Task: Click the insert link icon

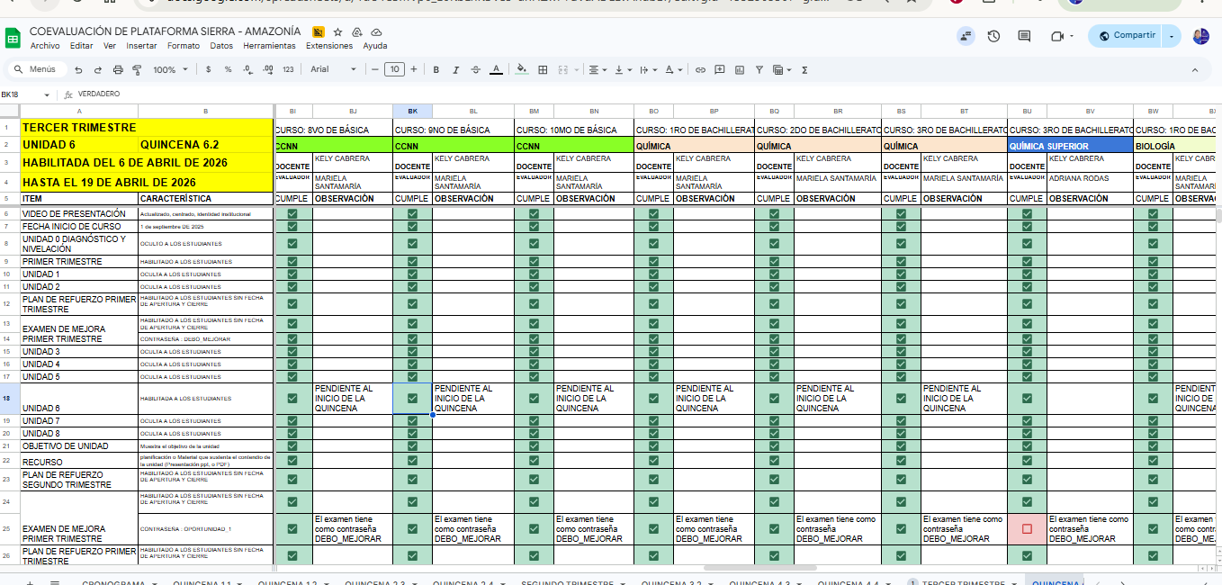Action: pos(700,69)
